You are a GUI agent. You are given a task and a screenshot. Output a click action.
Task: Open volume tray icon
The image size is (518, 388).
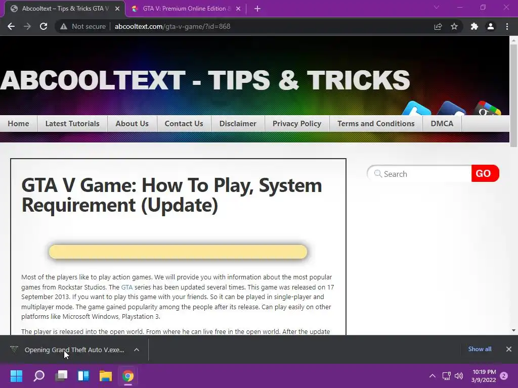coord(458,376)
